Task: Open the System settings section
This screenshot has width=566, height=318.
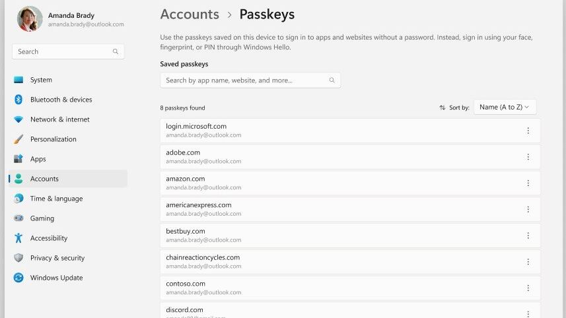Action: (41, 80)
